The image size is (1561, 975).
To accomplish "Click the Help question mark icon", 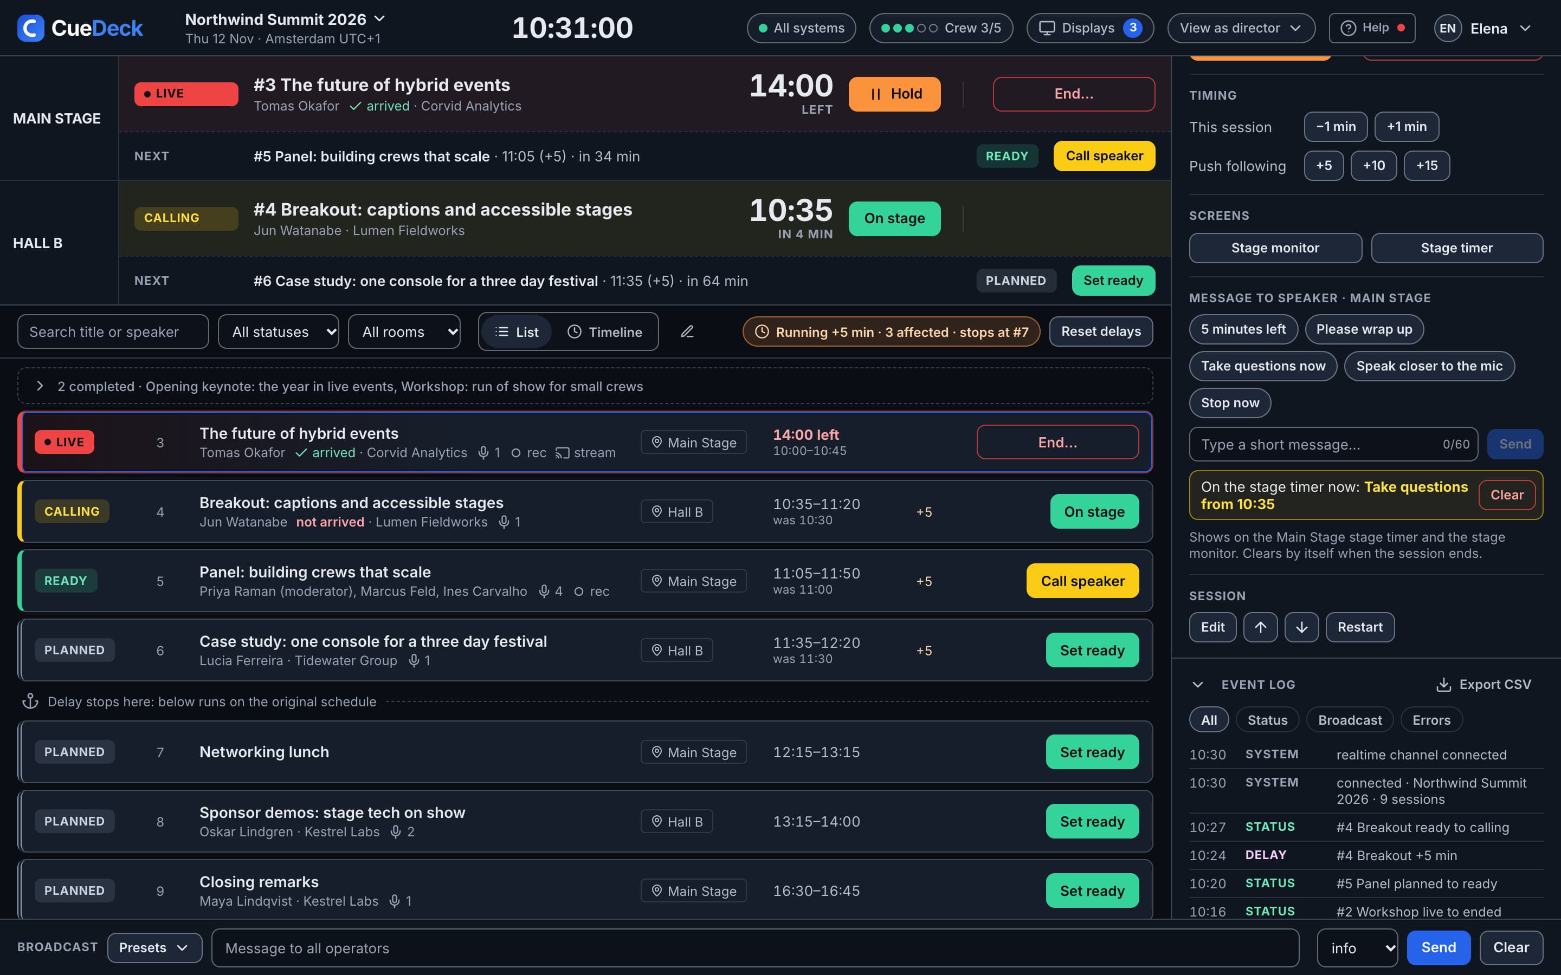I will [1348, 28].
